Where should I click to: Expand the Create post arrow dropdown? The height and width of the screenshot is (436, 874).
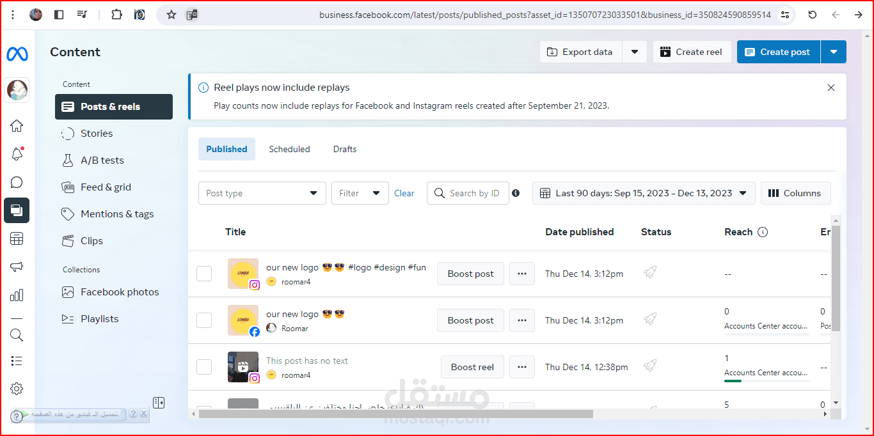tap(834, 52)
